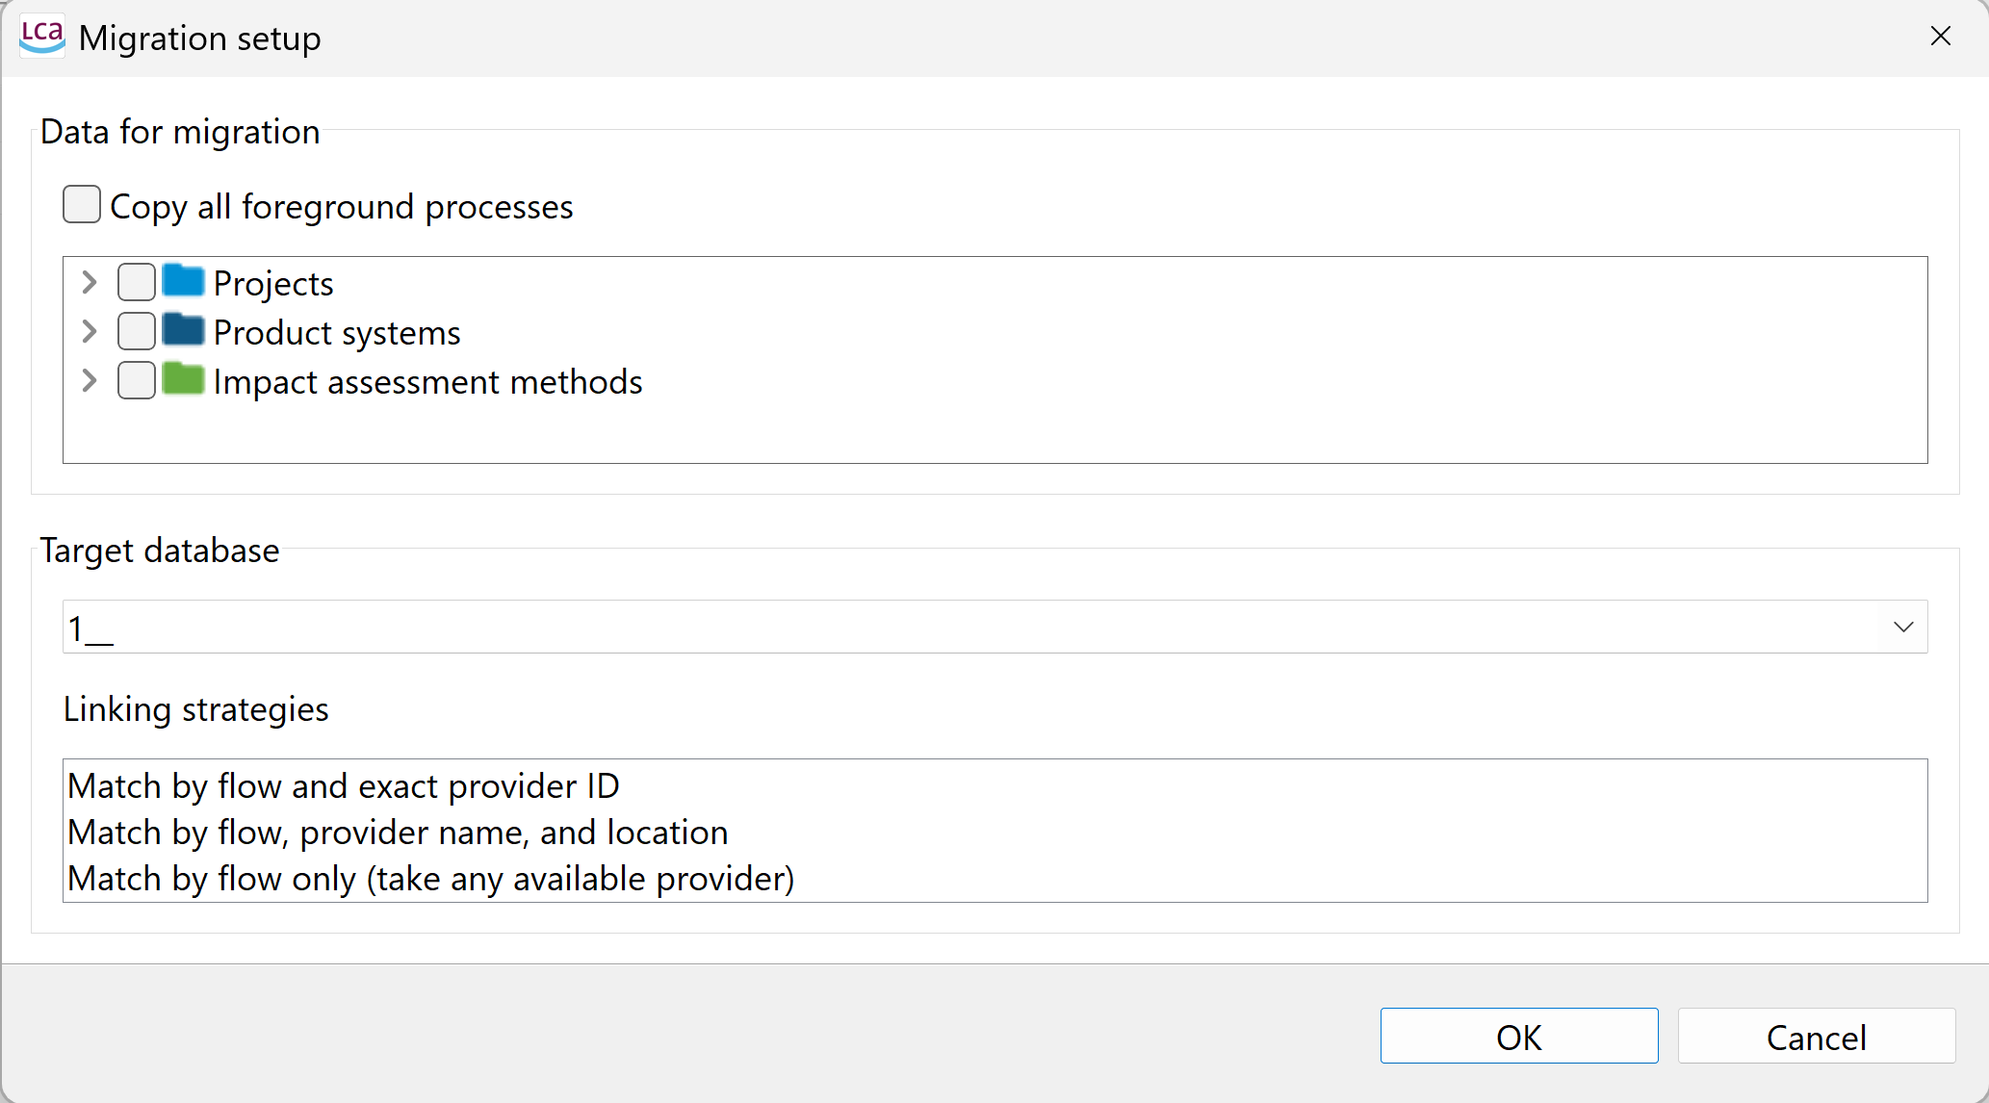Screen dimensions: 1989x1103
Task: Tick the Product systems checkbox
Action: pyautogui.click(x=137, y=331)
